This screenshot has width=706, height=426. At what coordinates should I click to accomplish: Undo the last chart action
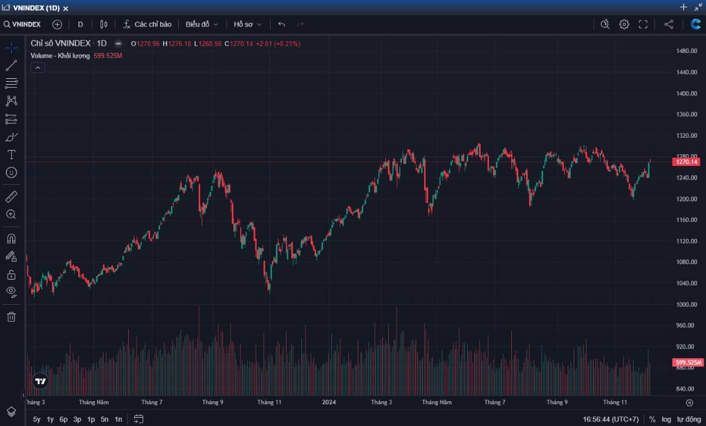282,24
